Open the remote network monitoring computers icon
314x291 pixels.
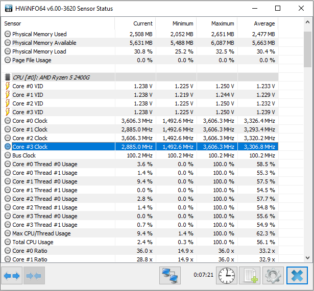coord(170,276)
